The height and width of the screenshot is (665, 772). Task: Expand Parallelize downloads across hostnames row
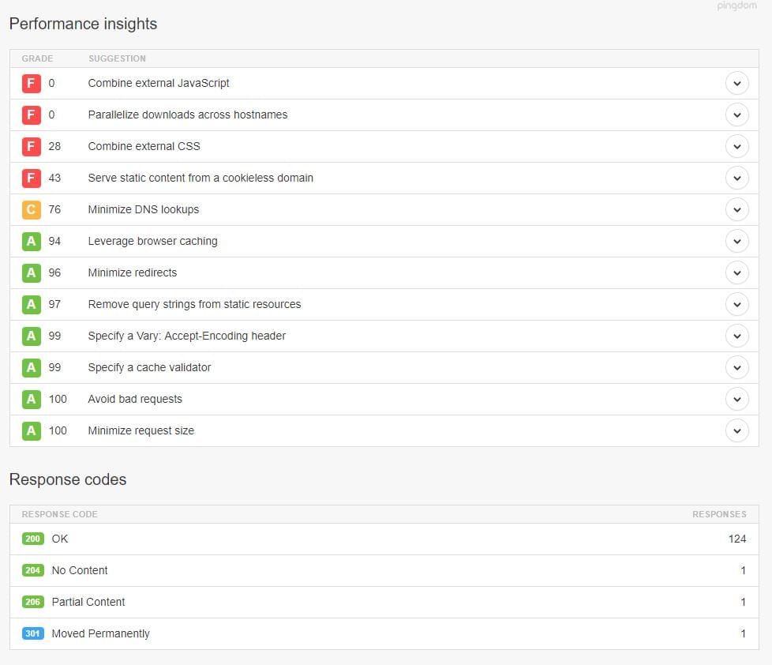tap(736, 115)
